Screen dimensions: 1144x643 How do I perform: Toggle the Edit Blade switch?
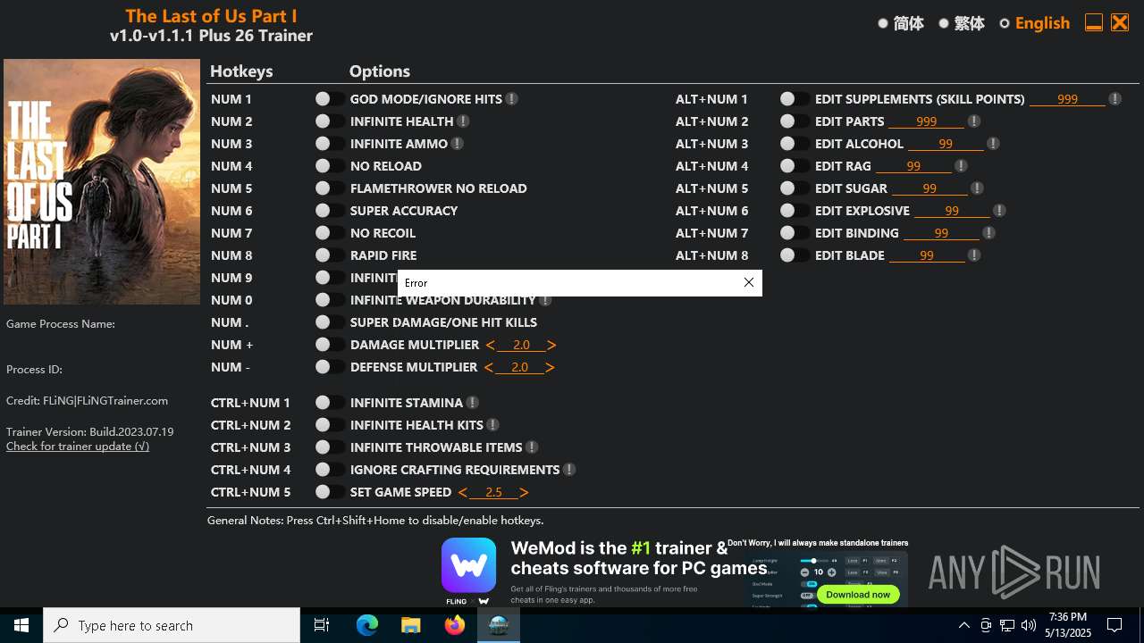point(795,255)
